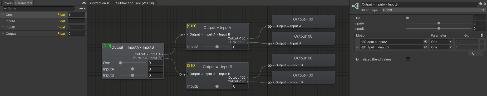Add a new motion with the plus button
The image size is (487, 96).
(x=473, y=53)
